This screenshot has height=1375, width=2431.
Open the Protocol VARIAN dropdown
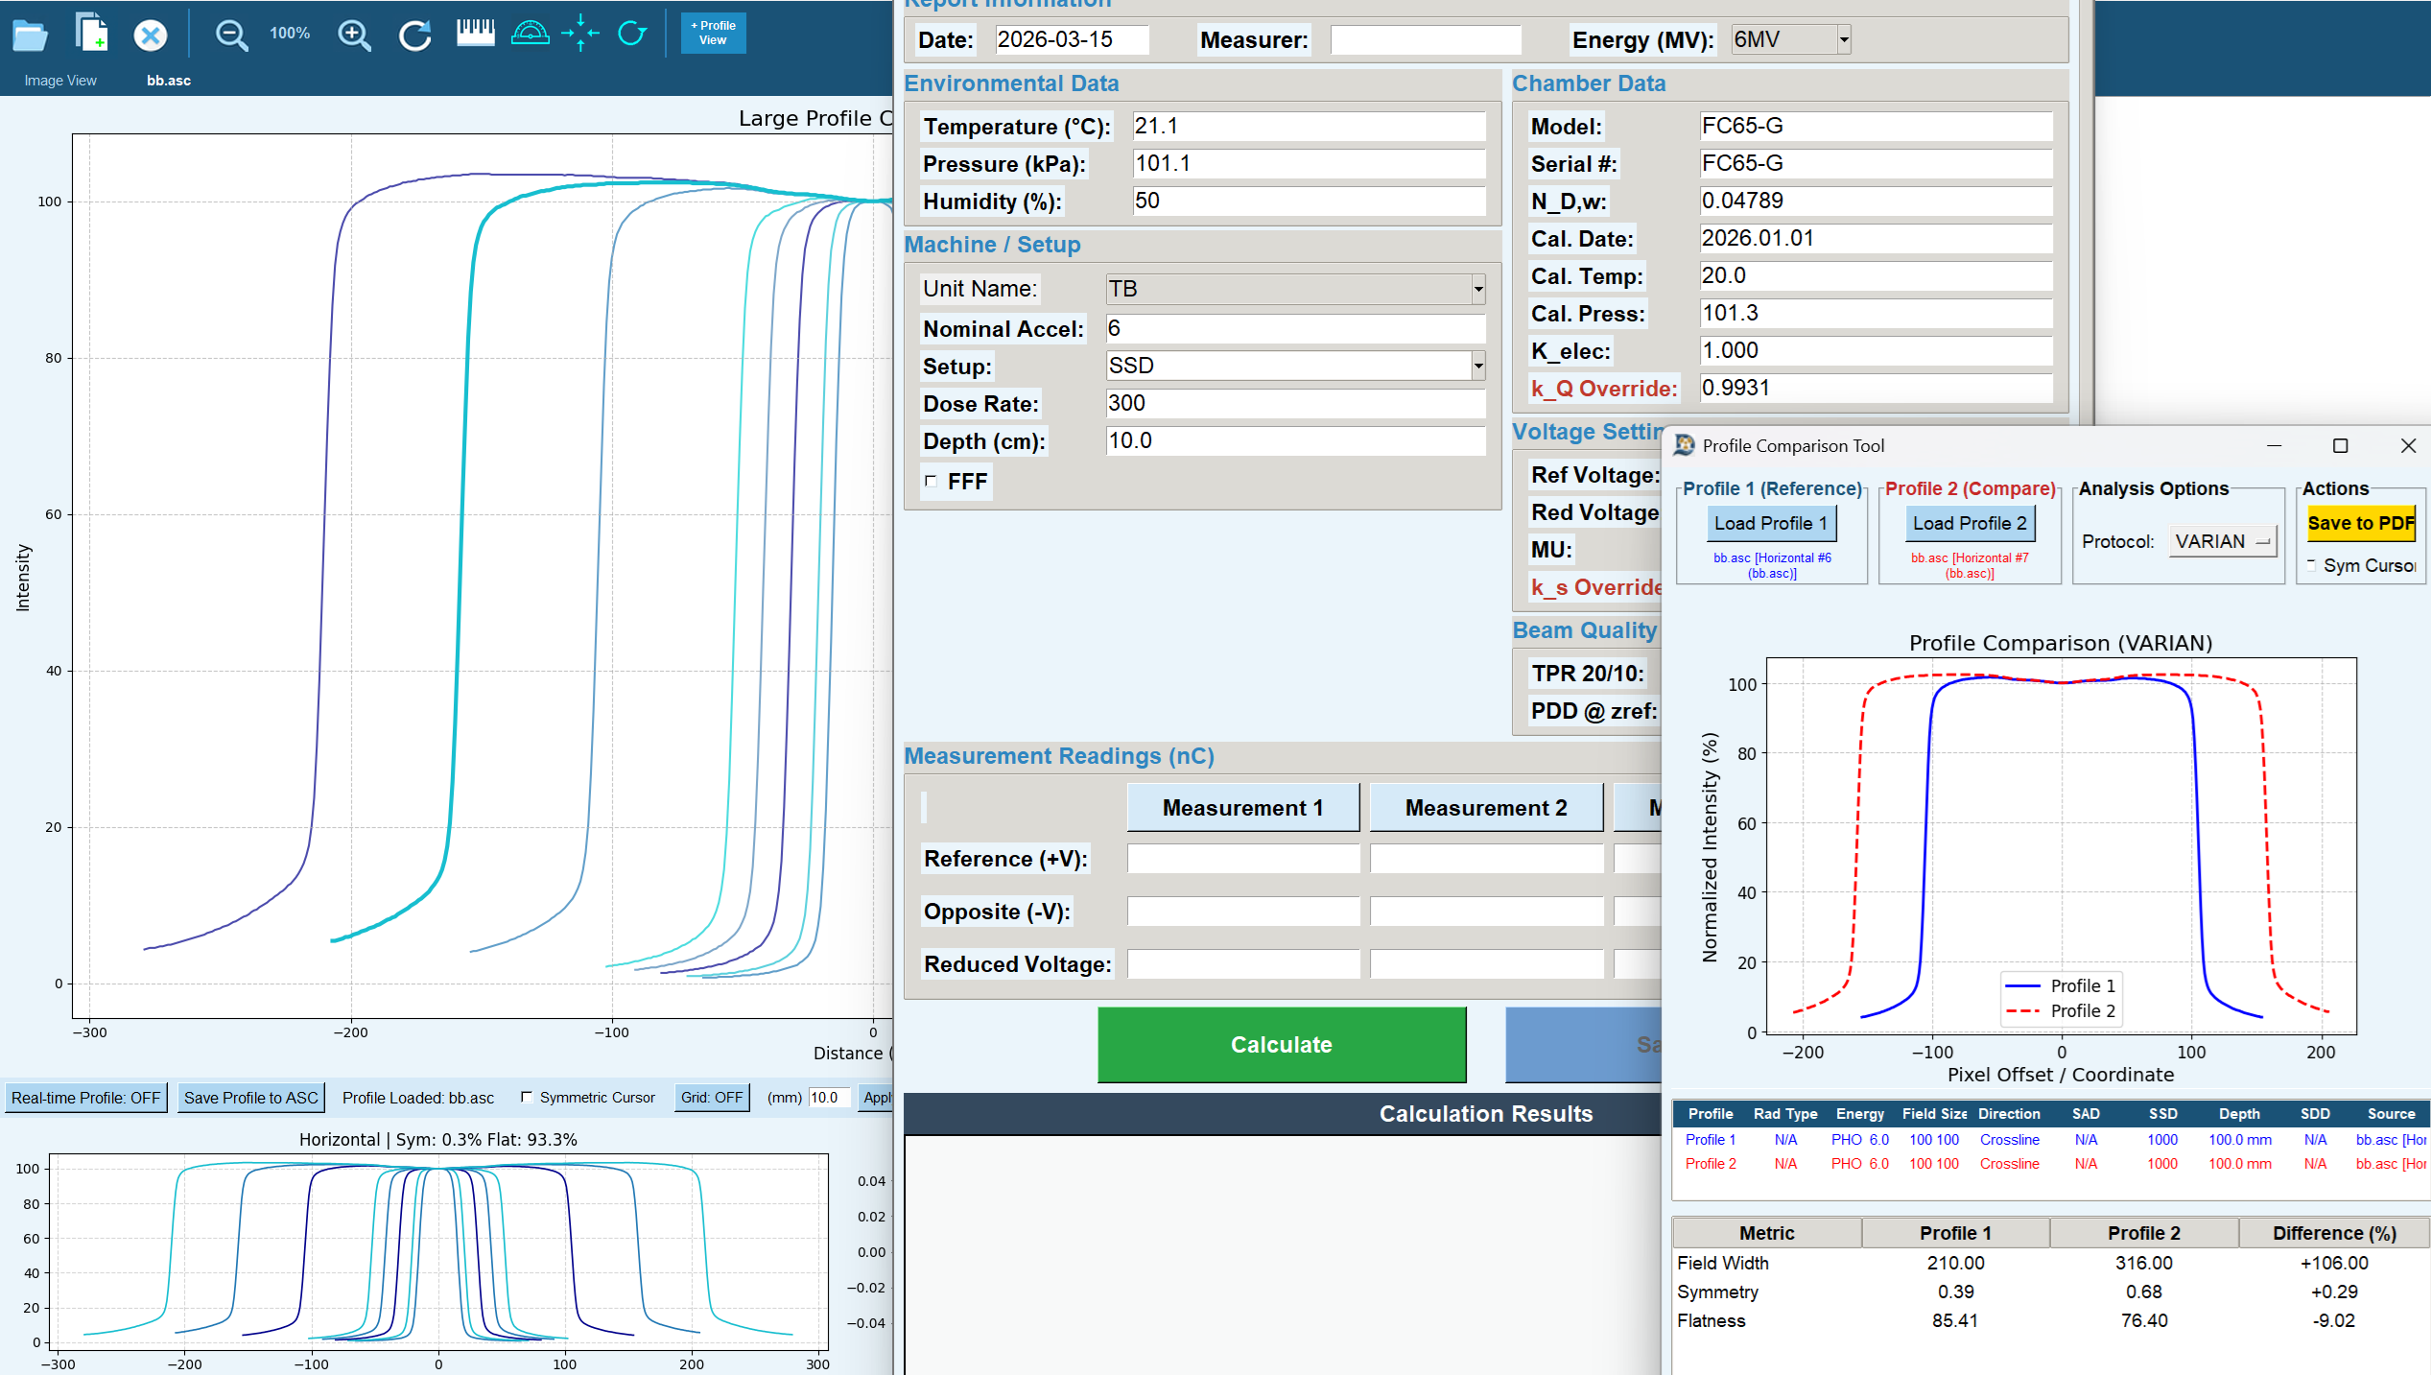pyautogui.click(x=2223, y=541)
